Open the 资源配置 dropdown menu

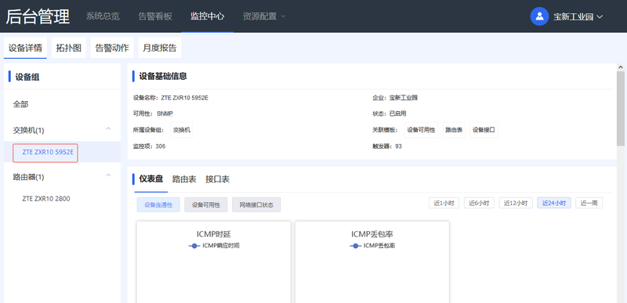tap(264, 16)
